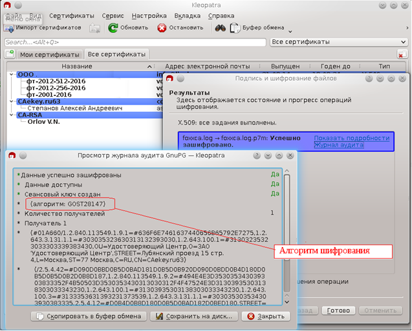Viewport: 412px width, 331px height.
Task: Click the right-edge toolbar expand chevron
Action: 407,28
